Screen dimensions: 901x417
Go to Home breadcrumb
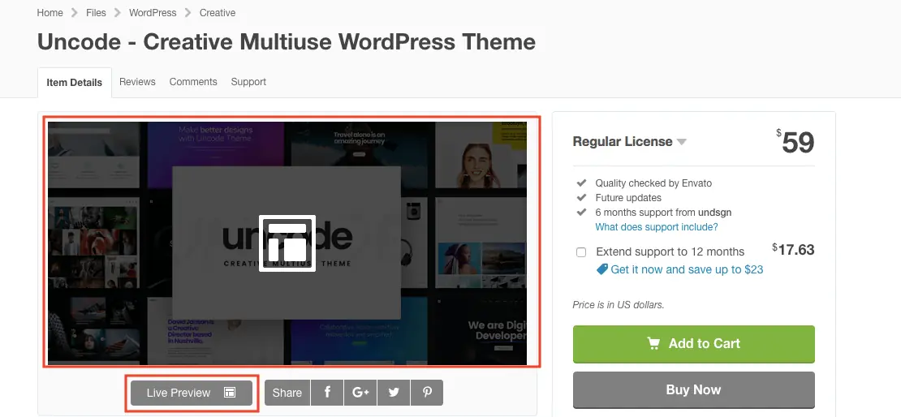[x=50, y=13]
